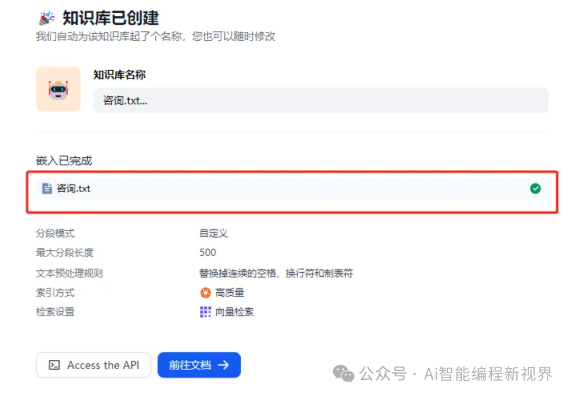The height and width of the screenshot is (397, 571).
Task: Click the 知识库已创建 heading
Action: (110, 18)
